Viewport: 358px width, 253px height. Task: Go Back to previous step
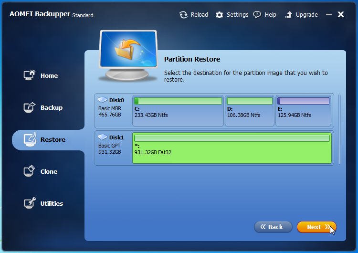273,227
